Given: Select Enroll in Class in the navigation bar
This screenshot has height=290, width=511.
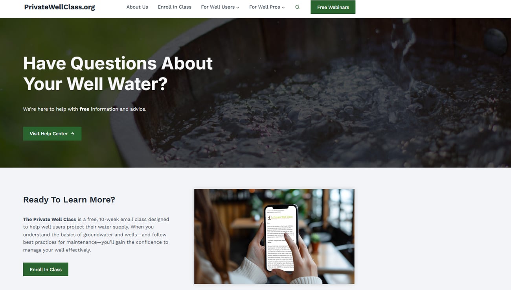Looking at the screenshot, I should [x=175, y=7].
